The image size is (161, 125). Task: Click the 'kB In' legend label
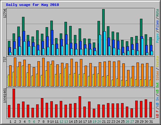point(158,102)
